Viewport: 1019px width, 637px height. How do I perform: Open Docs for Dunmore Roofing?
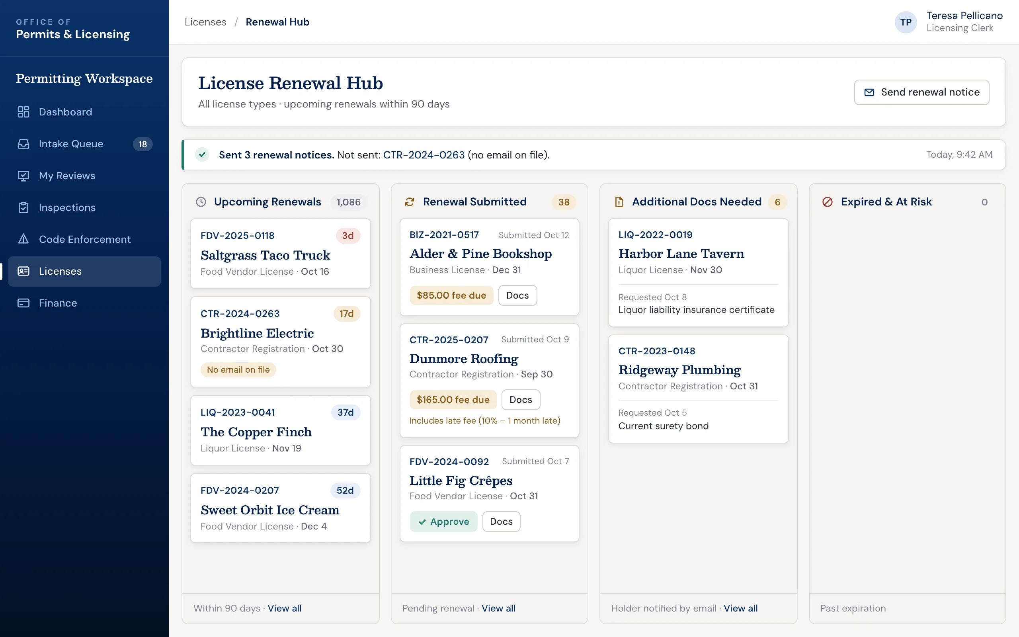click(x=521, y=400)
